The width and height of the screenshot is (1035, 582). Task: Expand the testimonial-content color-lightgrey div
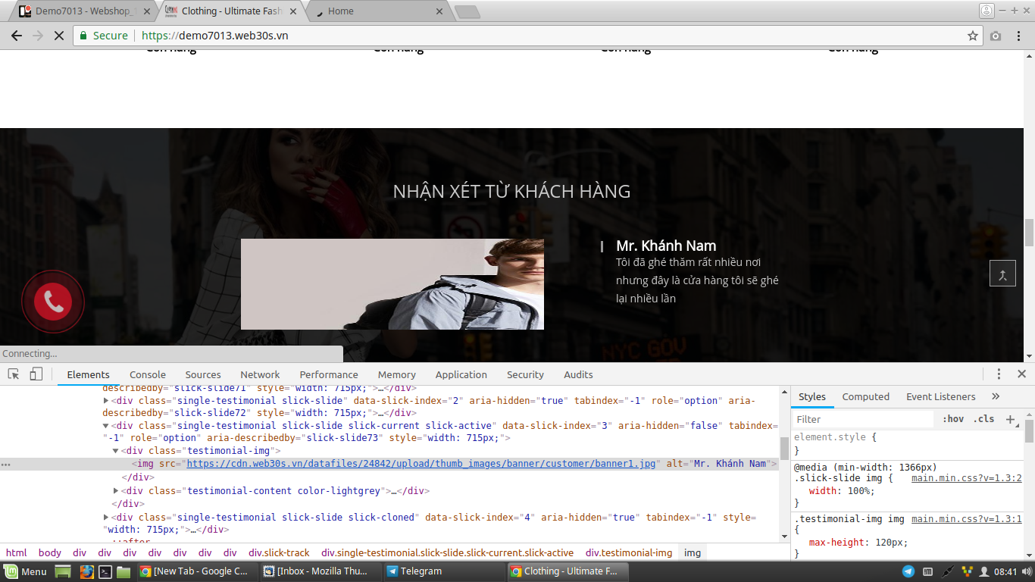coord(116,490)
